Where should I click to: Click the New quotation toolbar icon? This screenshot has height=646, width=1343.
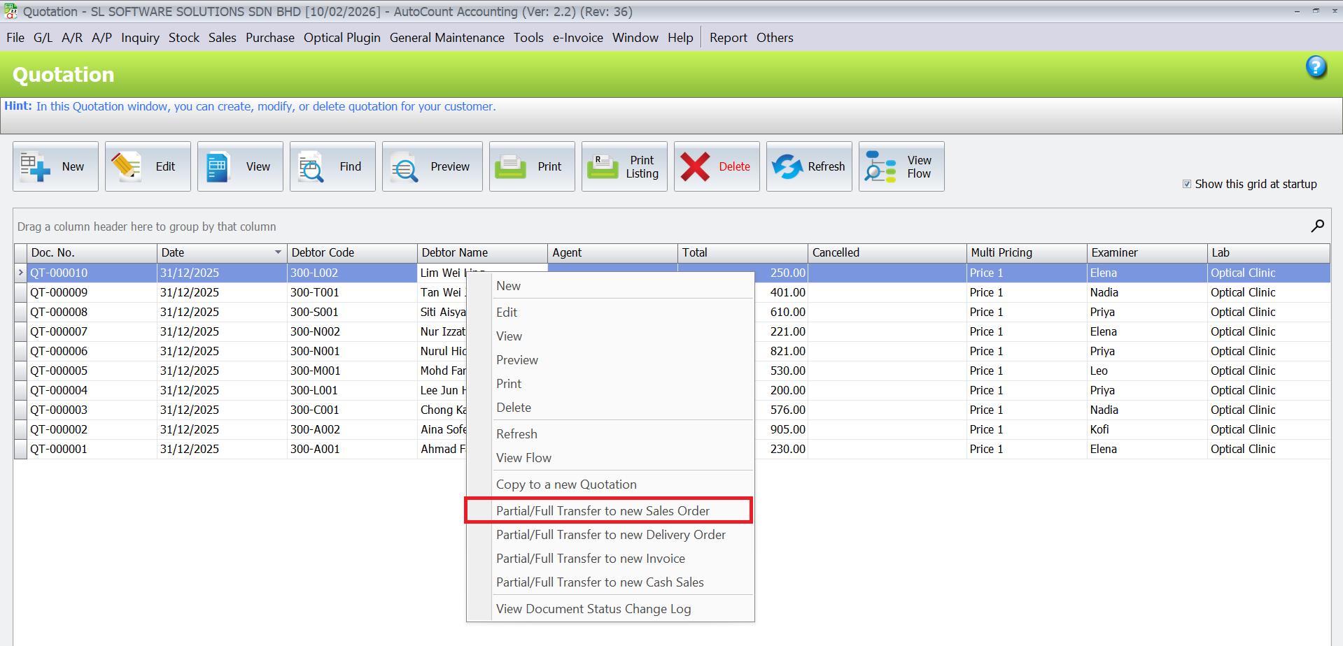[x=35, y=166]
